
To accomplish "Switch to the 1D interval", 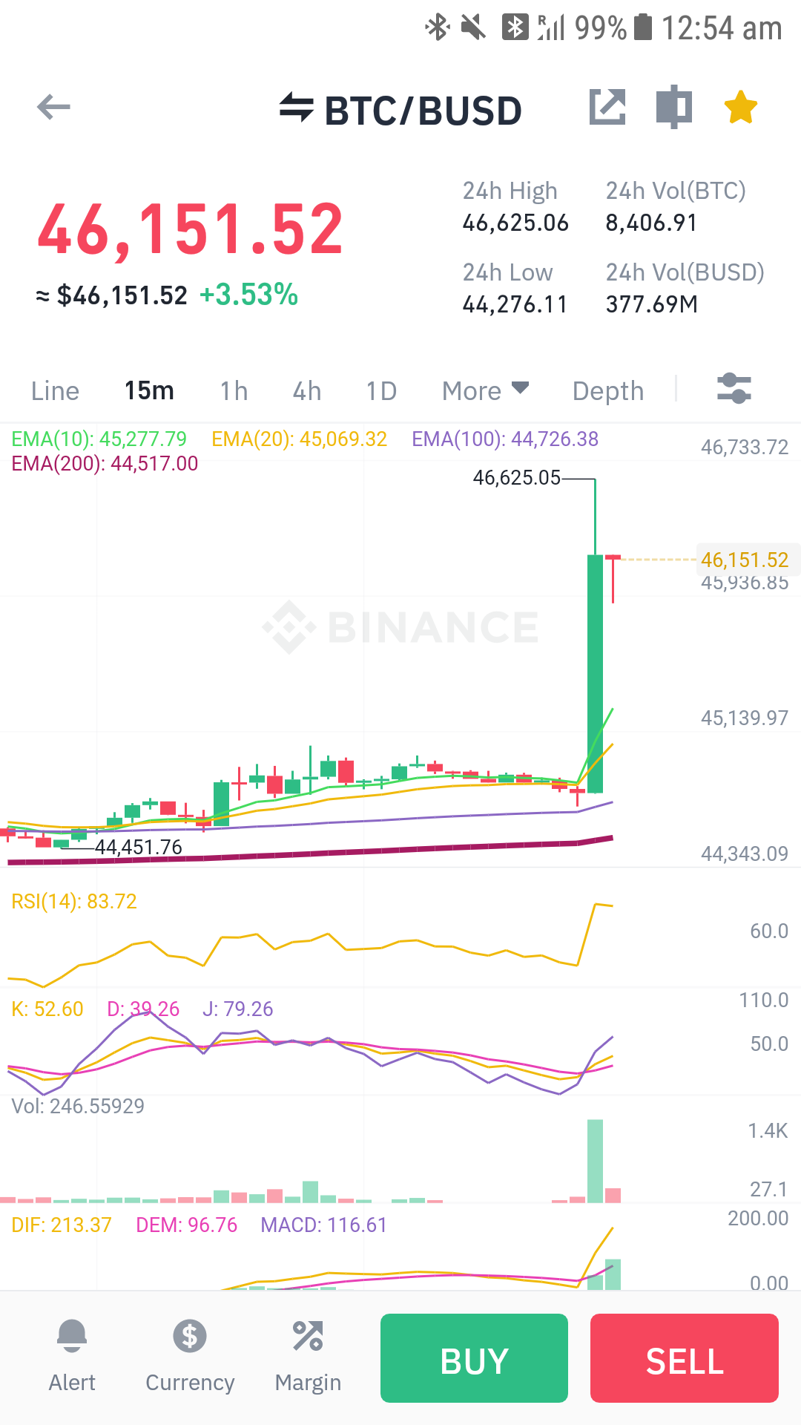I will [381, 391].
